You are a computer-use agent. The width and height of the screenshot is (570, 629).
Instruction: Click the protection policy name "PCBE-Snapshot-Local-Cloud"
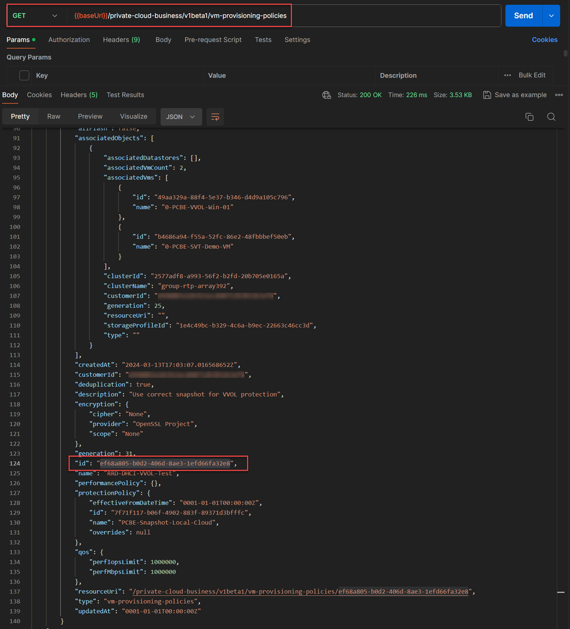tap(168, 523)
